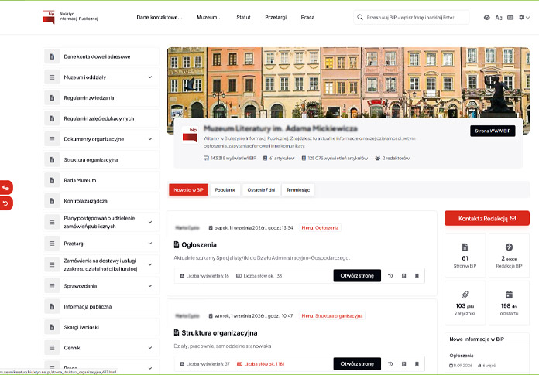Open Ogłoszenia under Nowe informacje w BIP
Image resolution: width=539 pixels, height=375 pixels.
click(x=462, y=356)
